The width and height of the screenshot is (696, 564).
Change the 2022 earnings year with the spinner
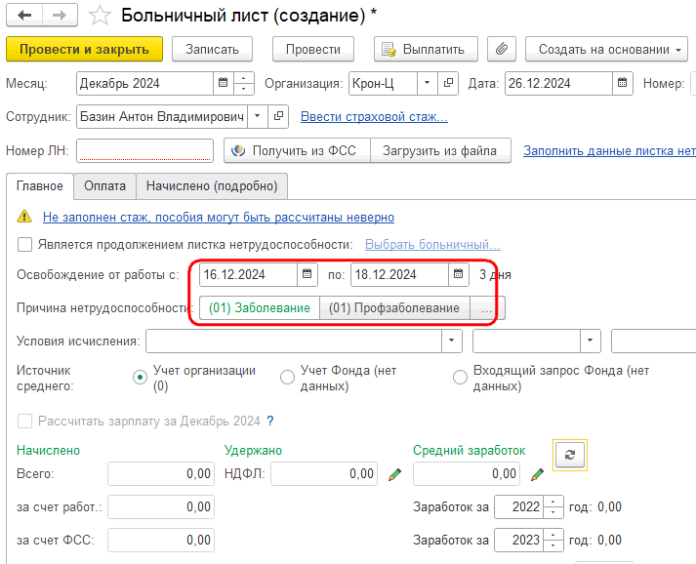(553, 506)
